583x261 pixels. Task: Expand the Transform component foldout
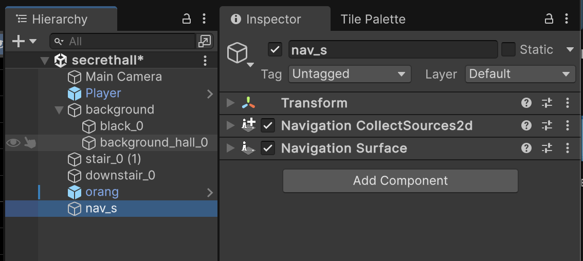tap(230, 103)
